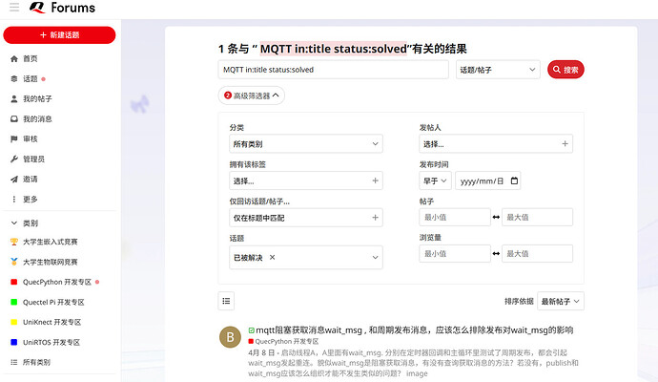Screen dimensions: 658x382
Task: Open the 早于 time condition dropdown
Action: coord(435,180)
